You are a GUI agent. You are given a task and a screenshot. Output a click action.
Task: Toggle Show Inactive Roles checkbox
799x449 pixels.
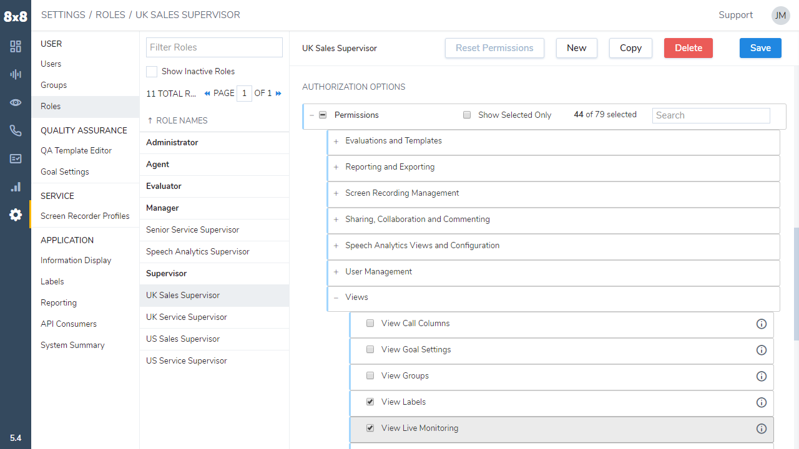click(x=152, y=72)
